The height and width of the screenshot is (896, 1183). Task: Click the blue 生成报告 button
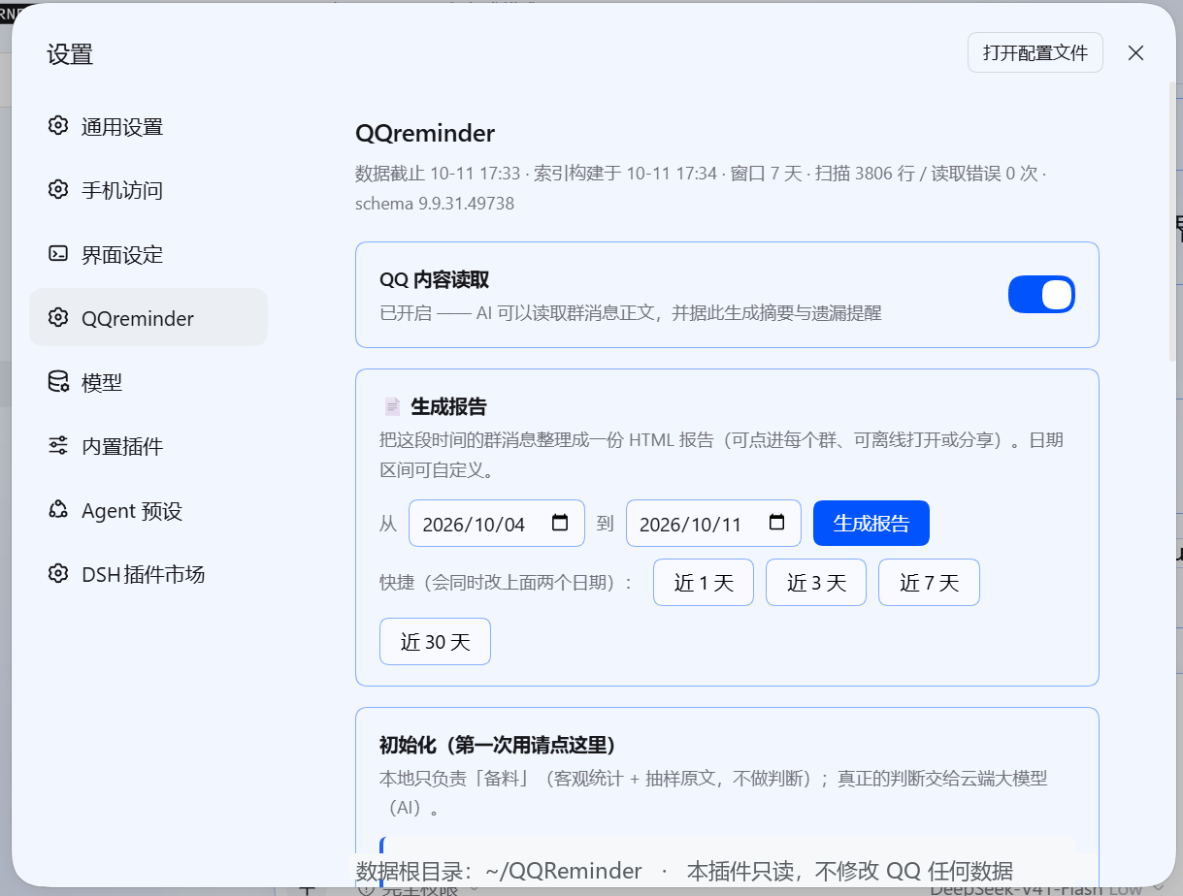tap(871, 524)
